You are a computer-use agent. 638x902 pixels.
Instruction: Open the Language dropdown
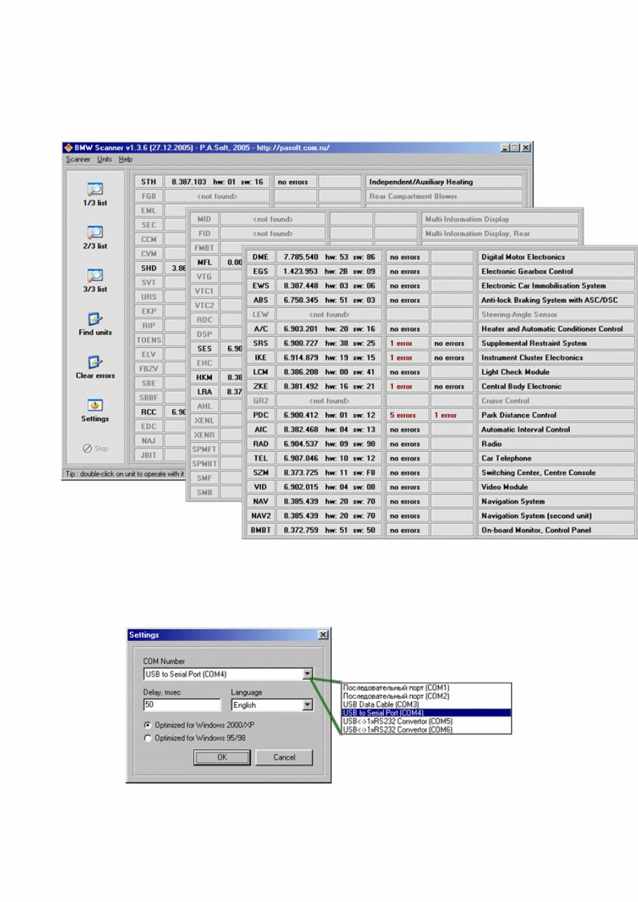tap(307, 705)
